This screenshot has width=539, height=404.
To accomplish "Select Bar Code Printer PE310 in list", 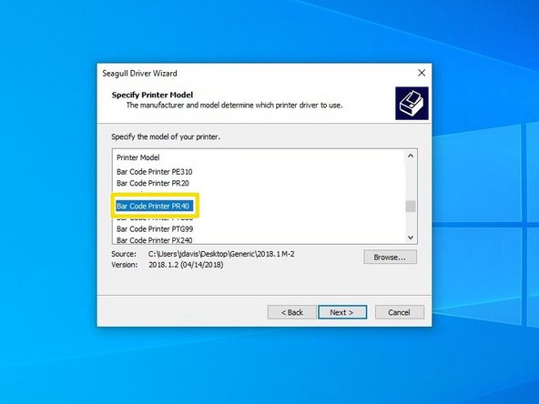I will [x=155, y=172].
